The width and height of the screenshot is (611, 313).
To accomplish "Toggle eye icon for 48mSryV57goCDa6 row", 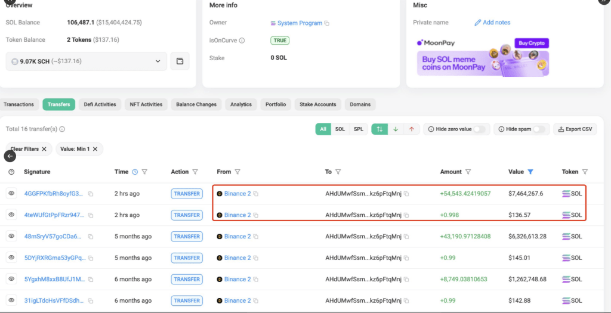I will 11,237.
